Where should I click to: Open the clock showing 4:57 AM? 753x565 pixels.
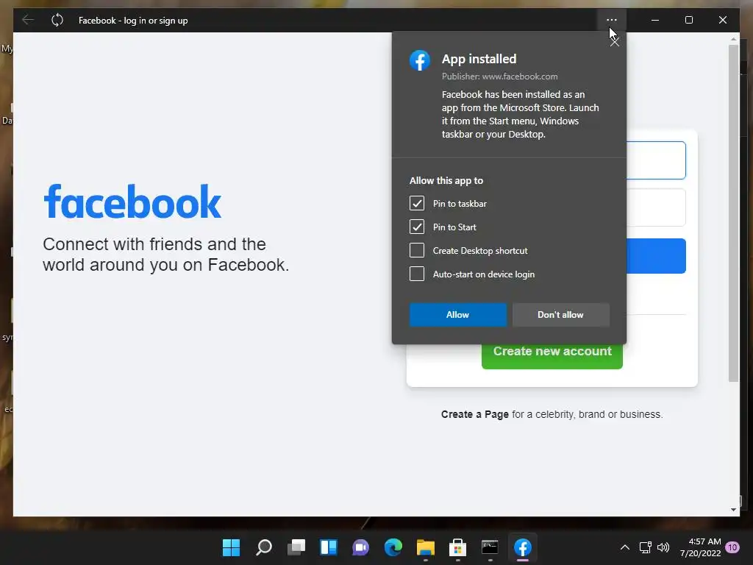pyautogui.click(x=701, y=547)
